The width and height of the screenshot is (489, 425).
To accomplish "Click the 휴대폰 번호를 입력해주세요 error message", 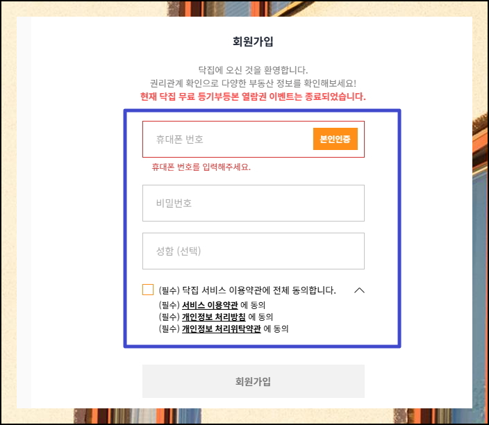I will [201, 167].
